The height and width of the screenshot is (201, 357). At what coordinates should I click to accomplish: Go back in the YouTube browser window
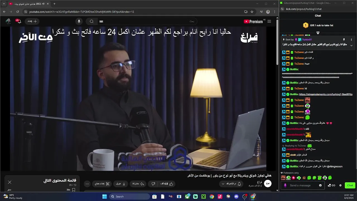tap(4, 12)
